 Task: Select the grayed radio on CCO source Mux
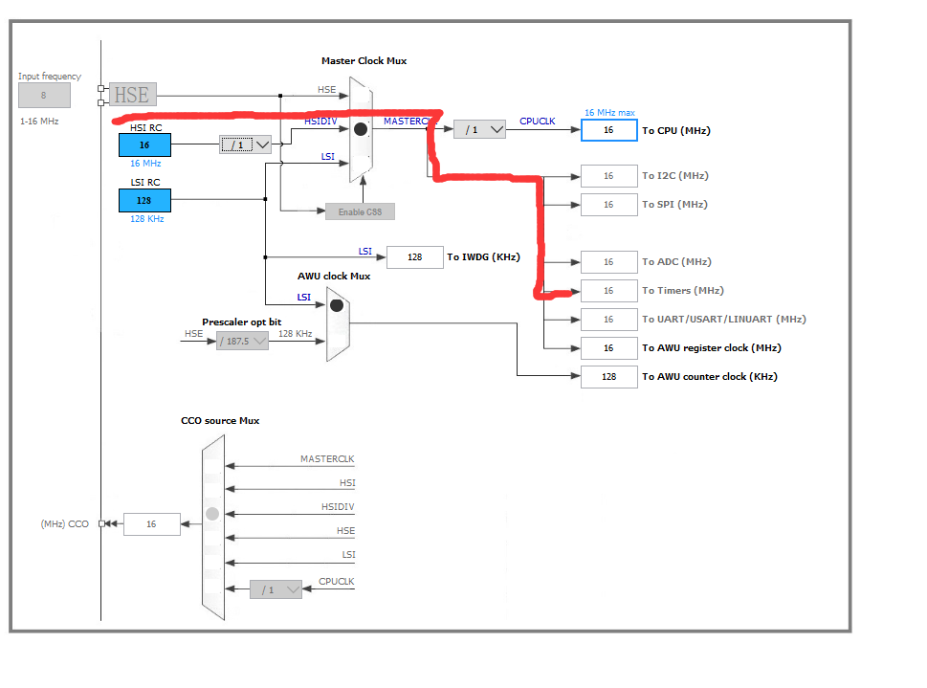pyautogui.click(x=212, y=514)
